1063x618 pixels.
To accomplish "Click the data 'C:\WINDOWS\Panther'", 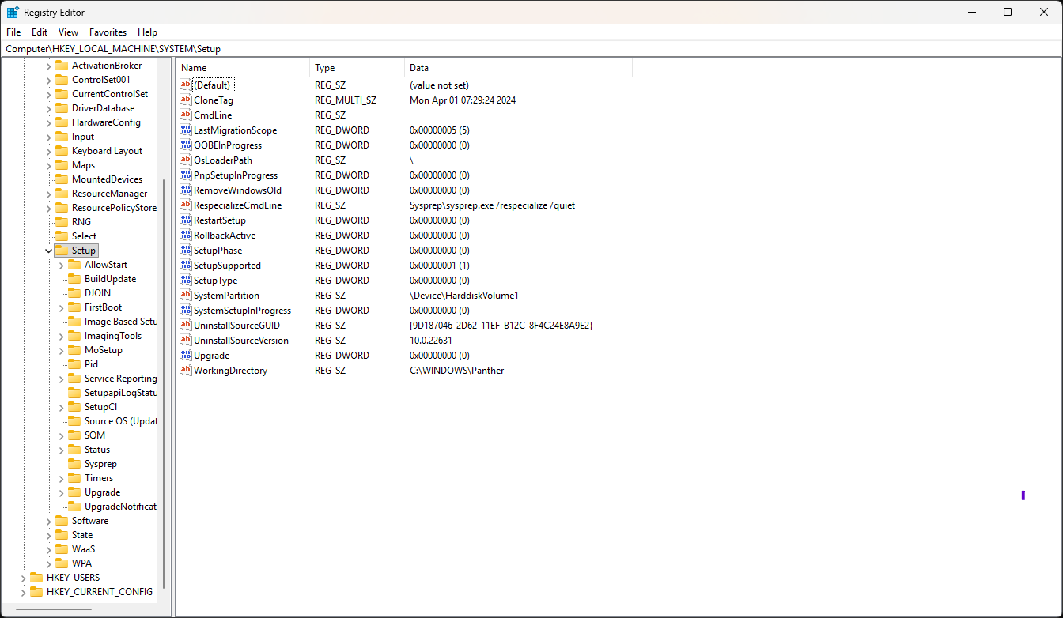I will [x=456, y=371].
